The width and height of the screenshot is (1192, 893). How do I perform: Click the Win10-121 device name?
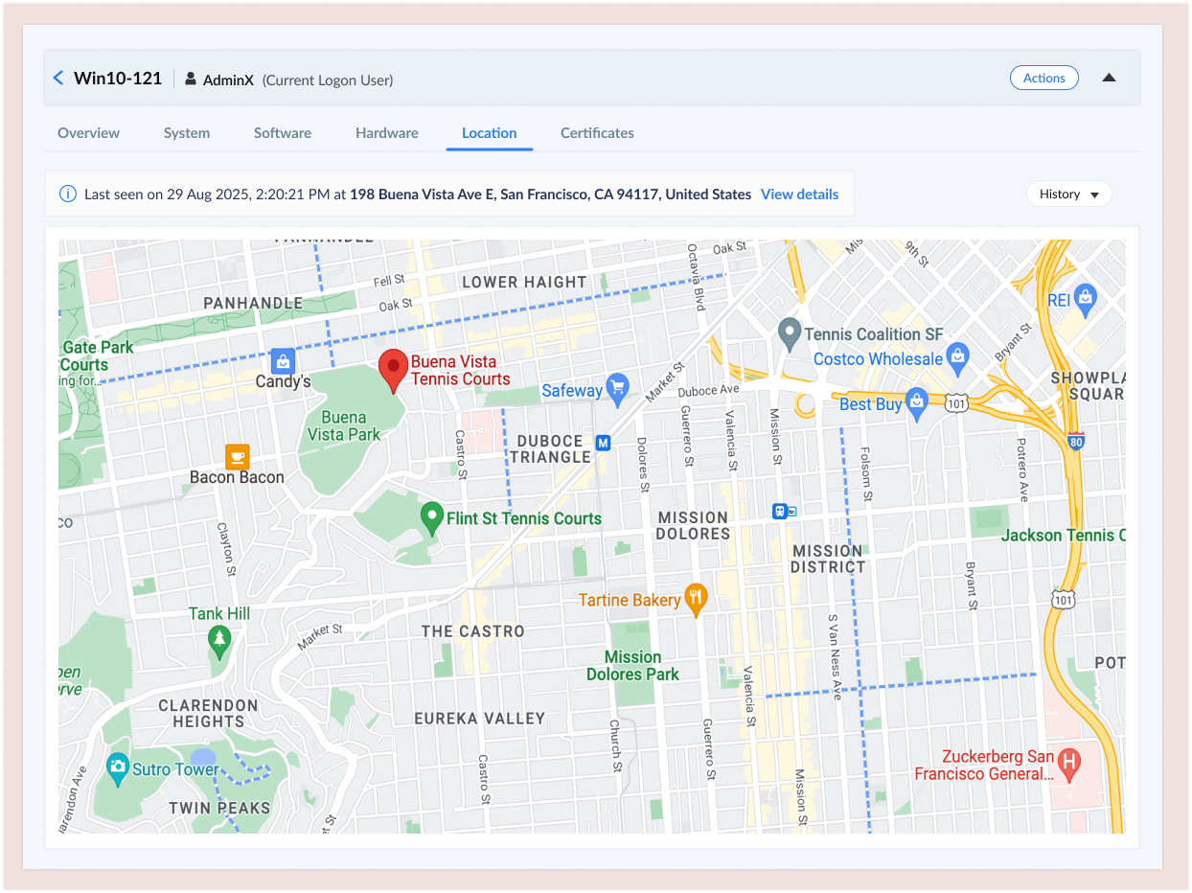click(x=118, y=79)
